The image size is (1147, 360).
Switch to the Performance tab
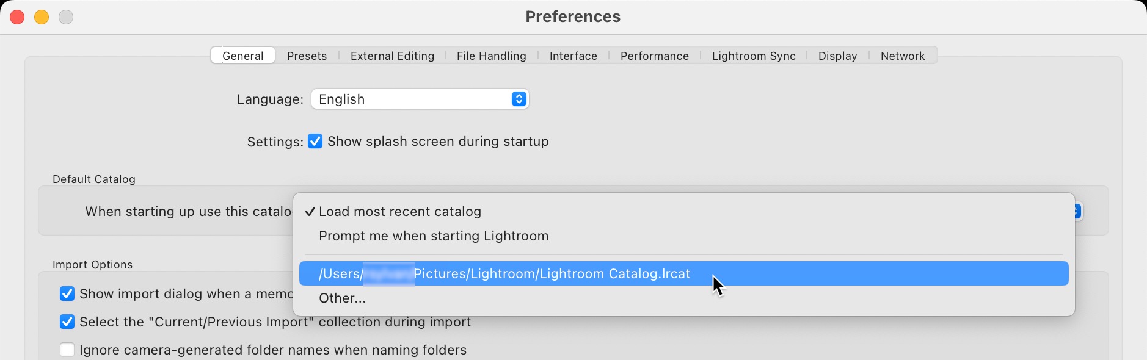tap(654, 56)
